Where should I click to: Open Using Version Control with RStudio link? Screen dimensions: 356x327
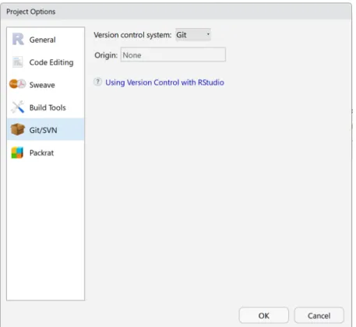164,83
